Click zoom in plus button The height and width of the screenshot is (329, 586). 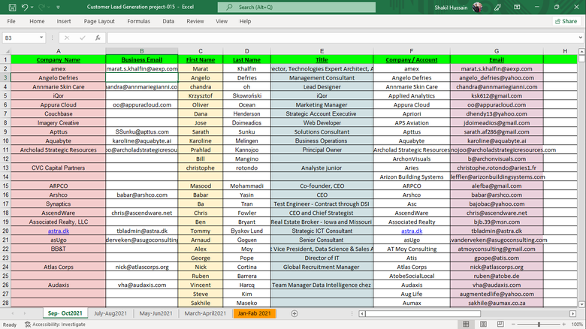point(564,324)
